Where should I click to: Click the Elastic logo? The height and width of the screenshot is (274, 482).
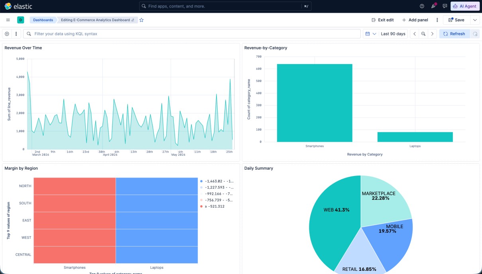tap(18, 6)
